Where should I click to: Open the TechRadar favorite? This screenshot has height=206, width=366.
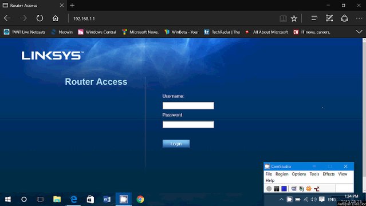[222, 32]
